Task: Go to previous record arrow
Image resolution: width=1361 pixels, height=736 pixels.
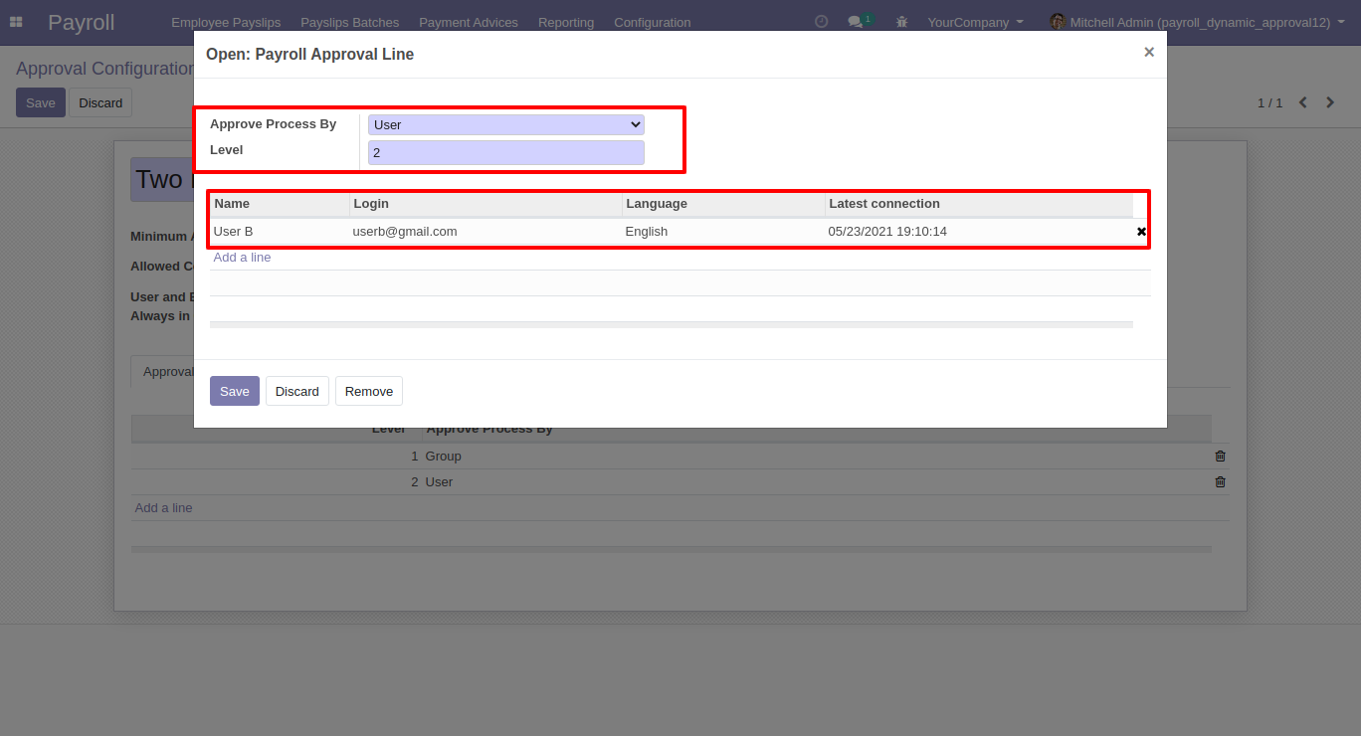Action: pyautogui.click(x=1302, y=102)
